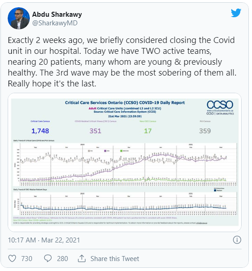Click the 280 replies count
252x271 pixels.
coord(62,259)
